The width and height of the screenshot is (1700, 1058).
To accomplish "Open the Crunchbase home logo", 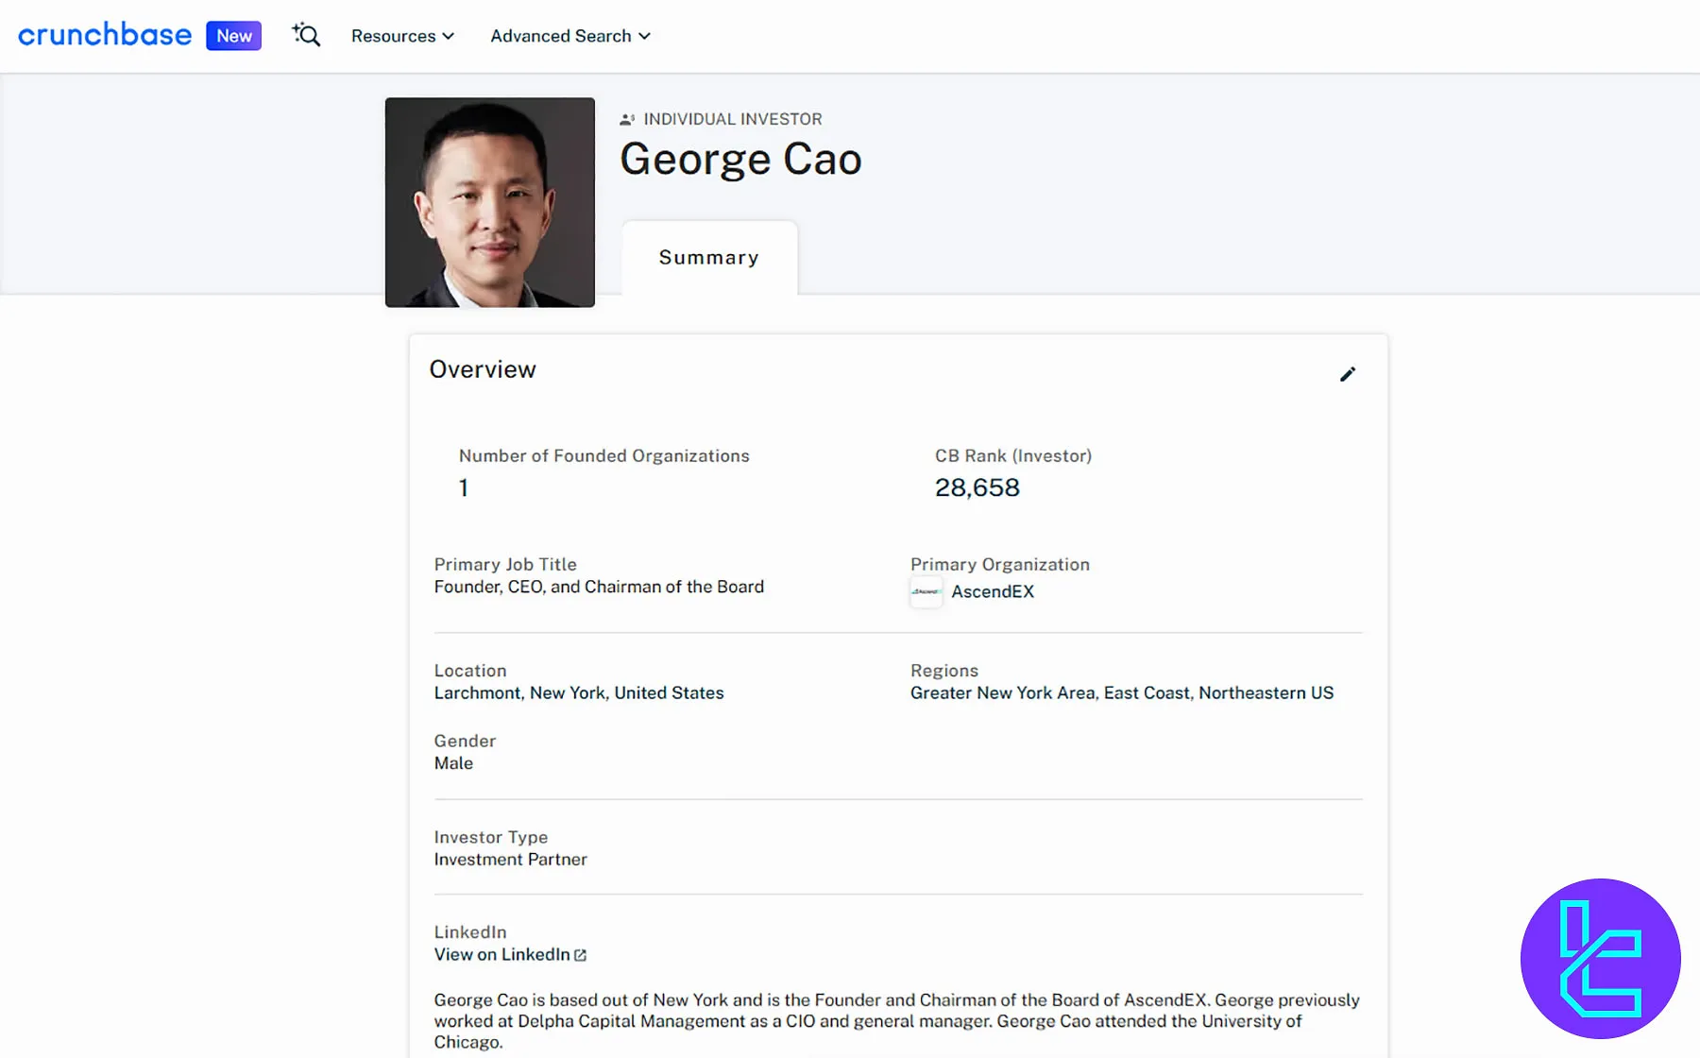I will pyautogui.click(x=105, y=35).
